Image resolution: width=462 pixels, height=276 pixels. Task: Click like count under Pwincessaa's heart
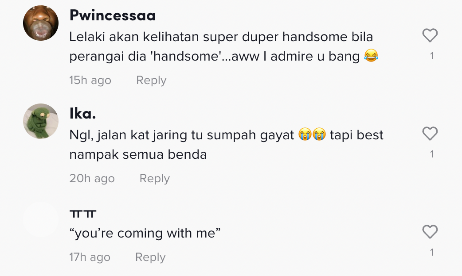point(431,56)
